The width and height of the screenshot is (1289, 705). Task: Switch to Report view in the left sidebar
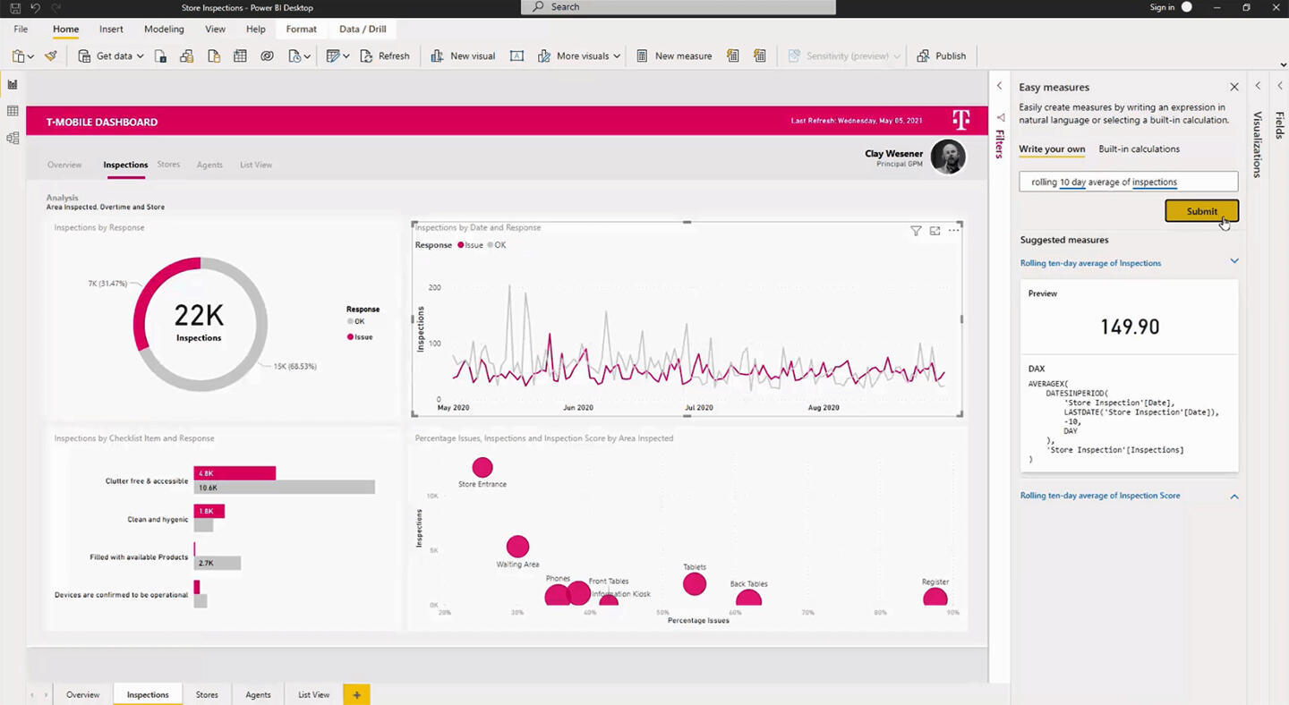coord(13,84)
